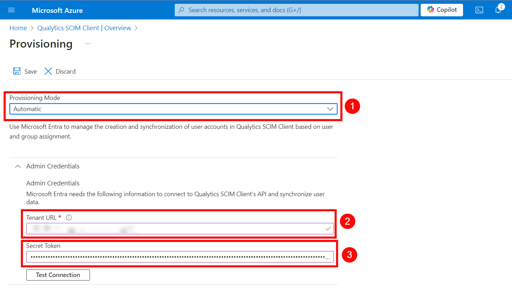The image size is (512, 292).
Task: Click the Test Connection button
Action: point(58,275)
